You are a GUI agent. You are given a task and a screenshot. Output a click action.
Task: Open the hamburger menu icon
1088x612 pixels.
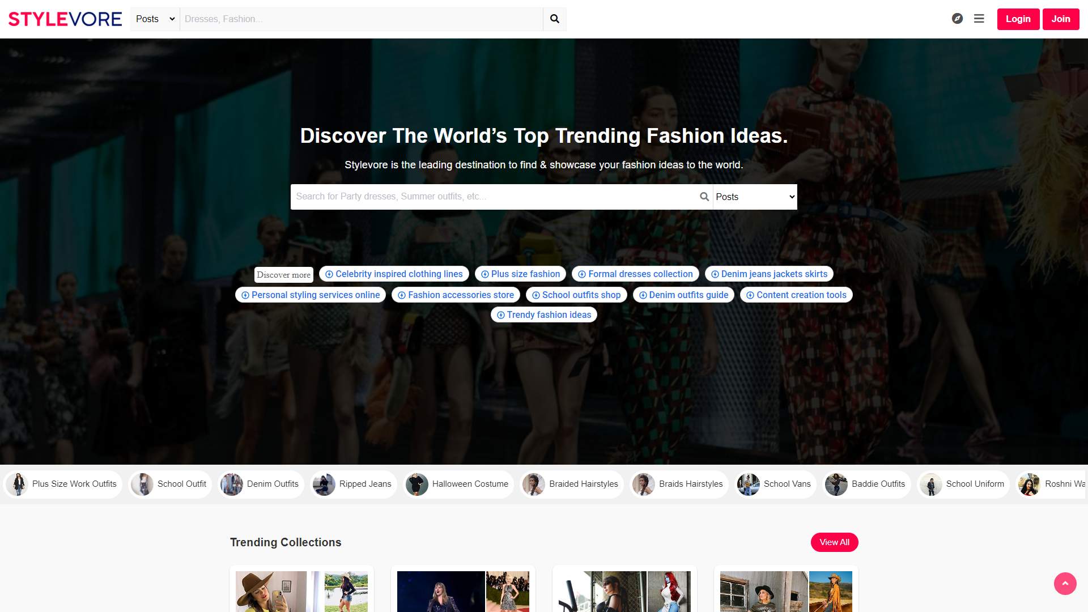[979, 19]
